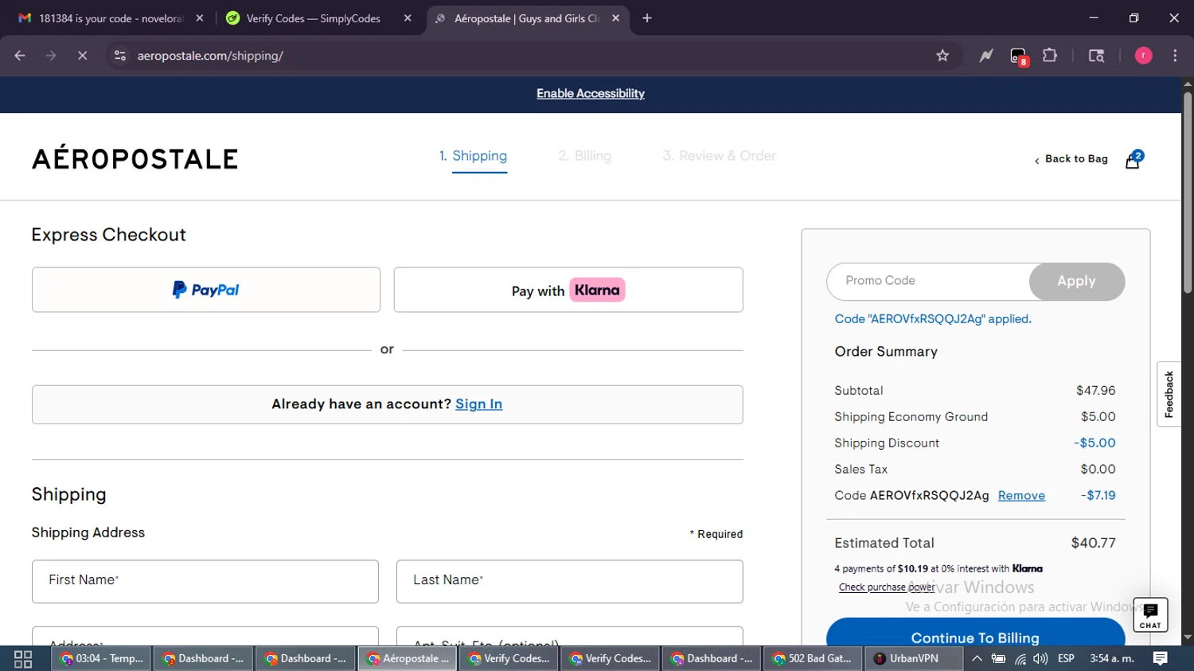Open the Windows notification center icon
Image resolution: width=1194 pixels, height=671 pixels.
[1161, 658]
